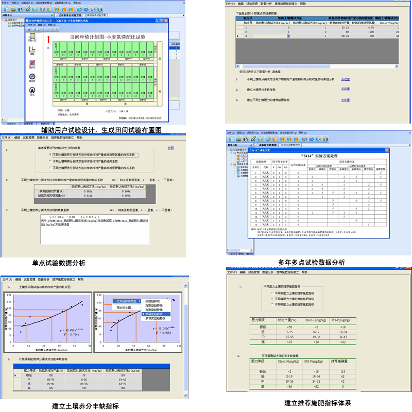
Task: Collapse 单点试验 tree node in multi-year window
Action: (x=231, y=152)
